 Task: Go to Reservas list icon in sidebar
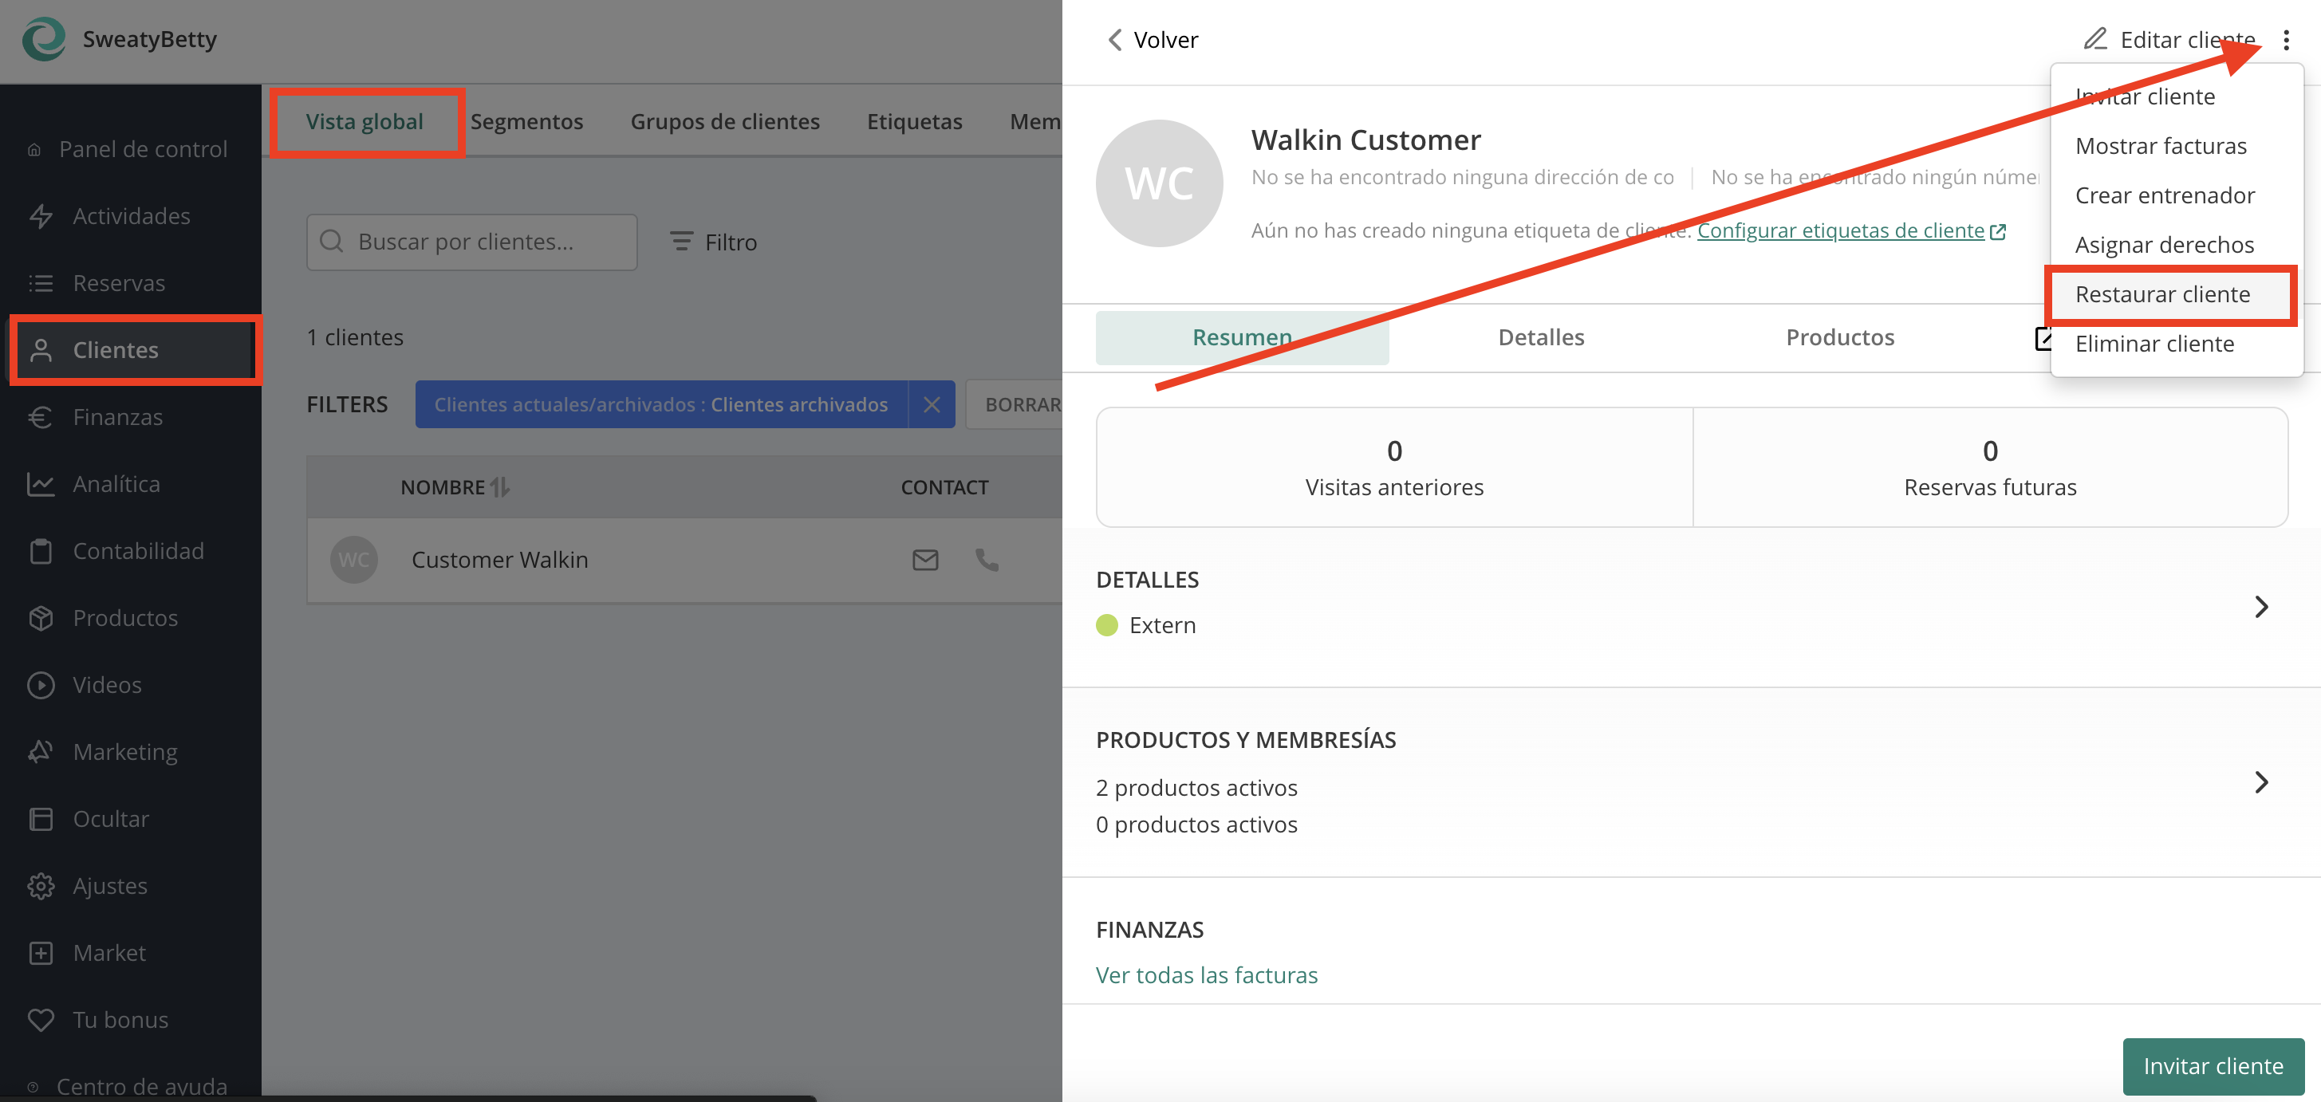click(x=41, y=283)
